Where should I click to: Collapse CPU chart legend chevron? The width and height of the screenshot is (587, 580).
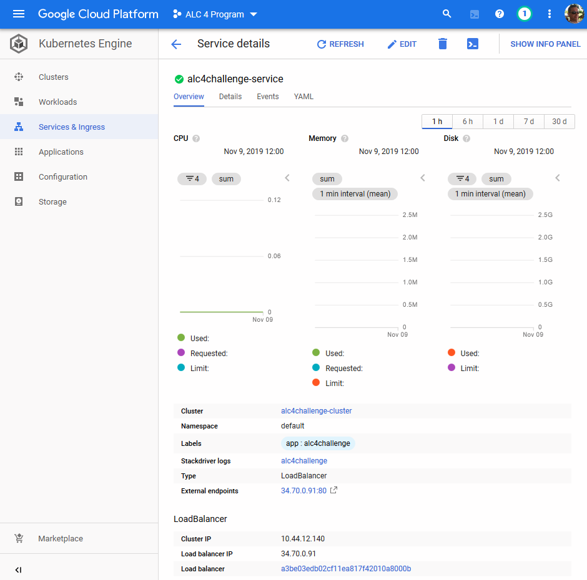tap(287, 178)
